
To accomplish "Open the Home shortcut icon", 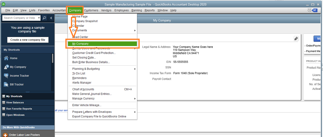I will pos(6,58).
